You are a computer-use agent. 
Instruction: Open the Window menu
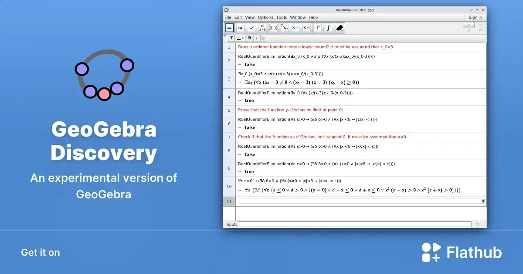point(298,17)
